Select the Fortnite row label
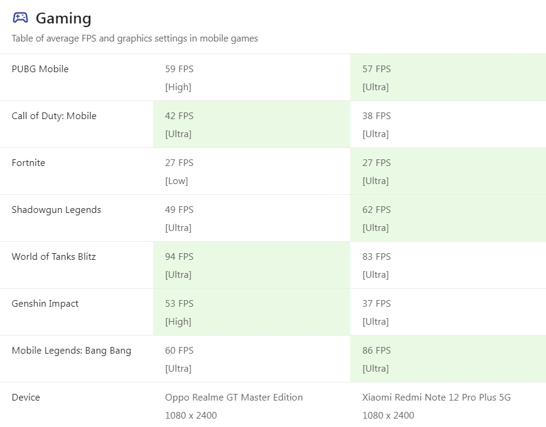Image resolution: width=546 pixels, height=427 pixels. [28, 163]
